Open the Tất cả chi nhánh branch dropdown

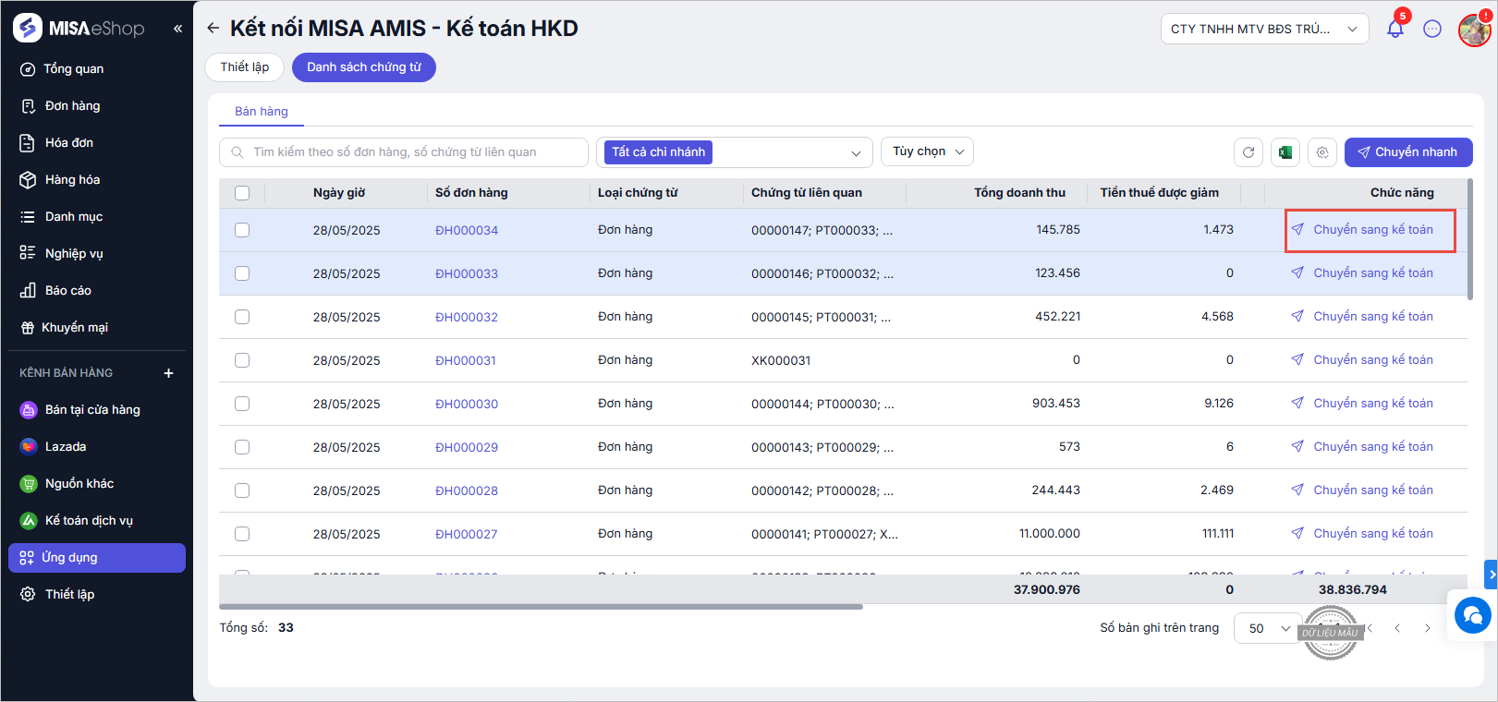(x=735, y=152)
